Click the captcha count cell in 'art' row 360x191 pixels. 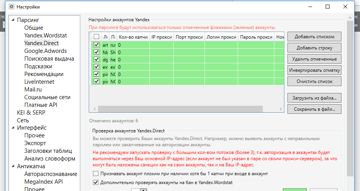pyautogui.click(x=133, y=45)
